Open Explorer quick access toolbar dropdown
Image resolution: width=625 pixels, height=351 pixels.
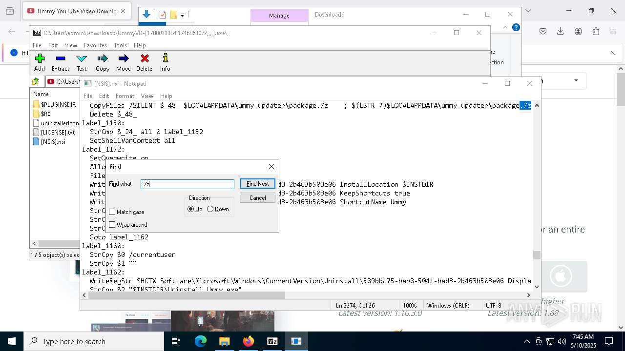click(x=182, y=15)
